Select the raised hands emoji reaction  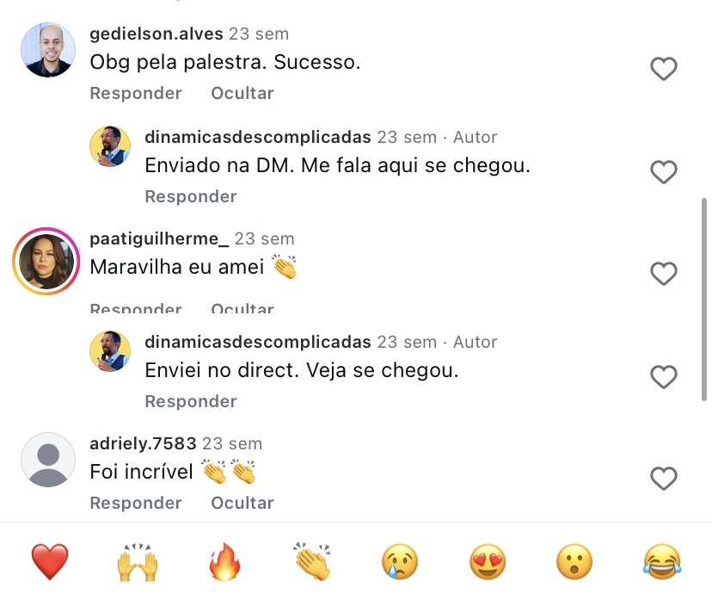(137, 564)
